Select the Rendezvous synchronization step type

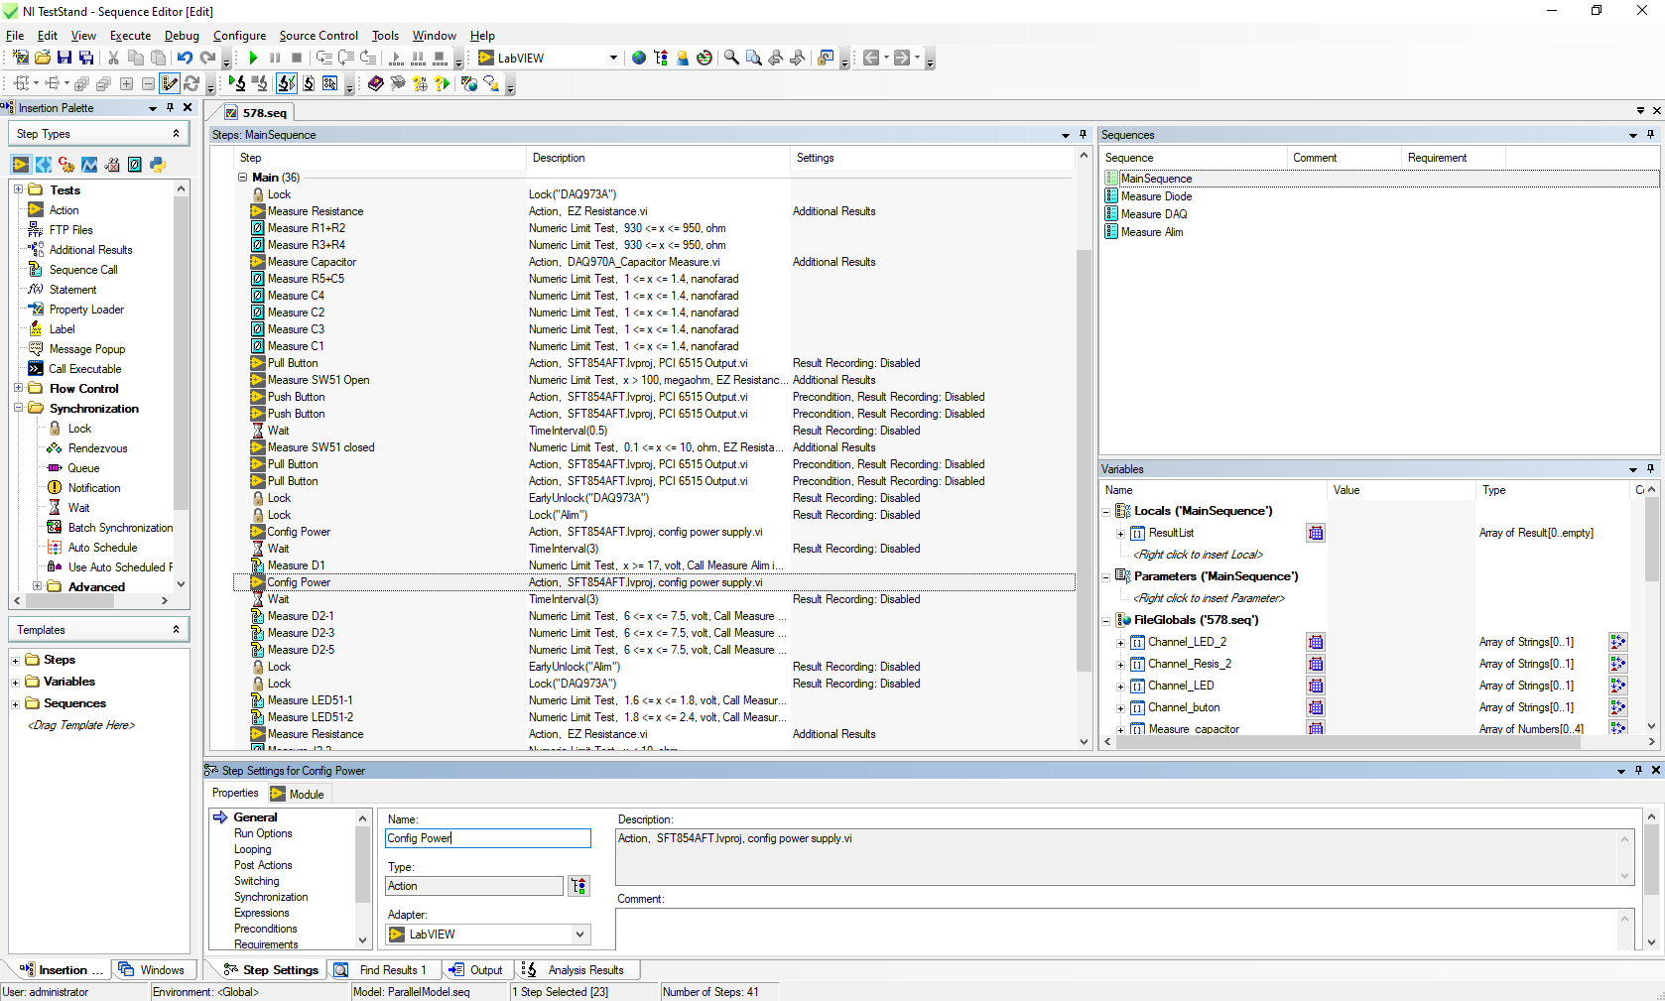(x=96, y=447)
